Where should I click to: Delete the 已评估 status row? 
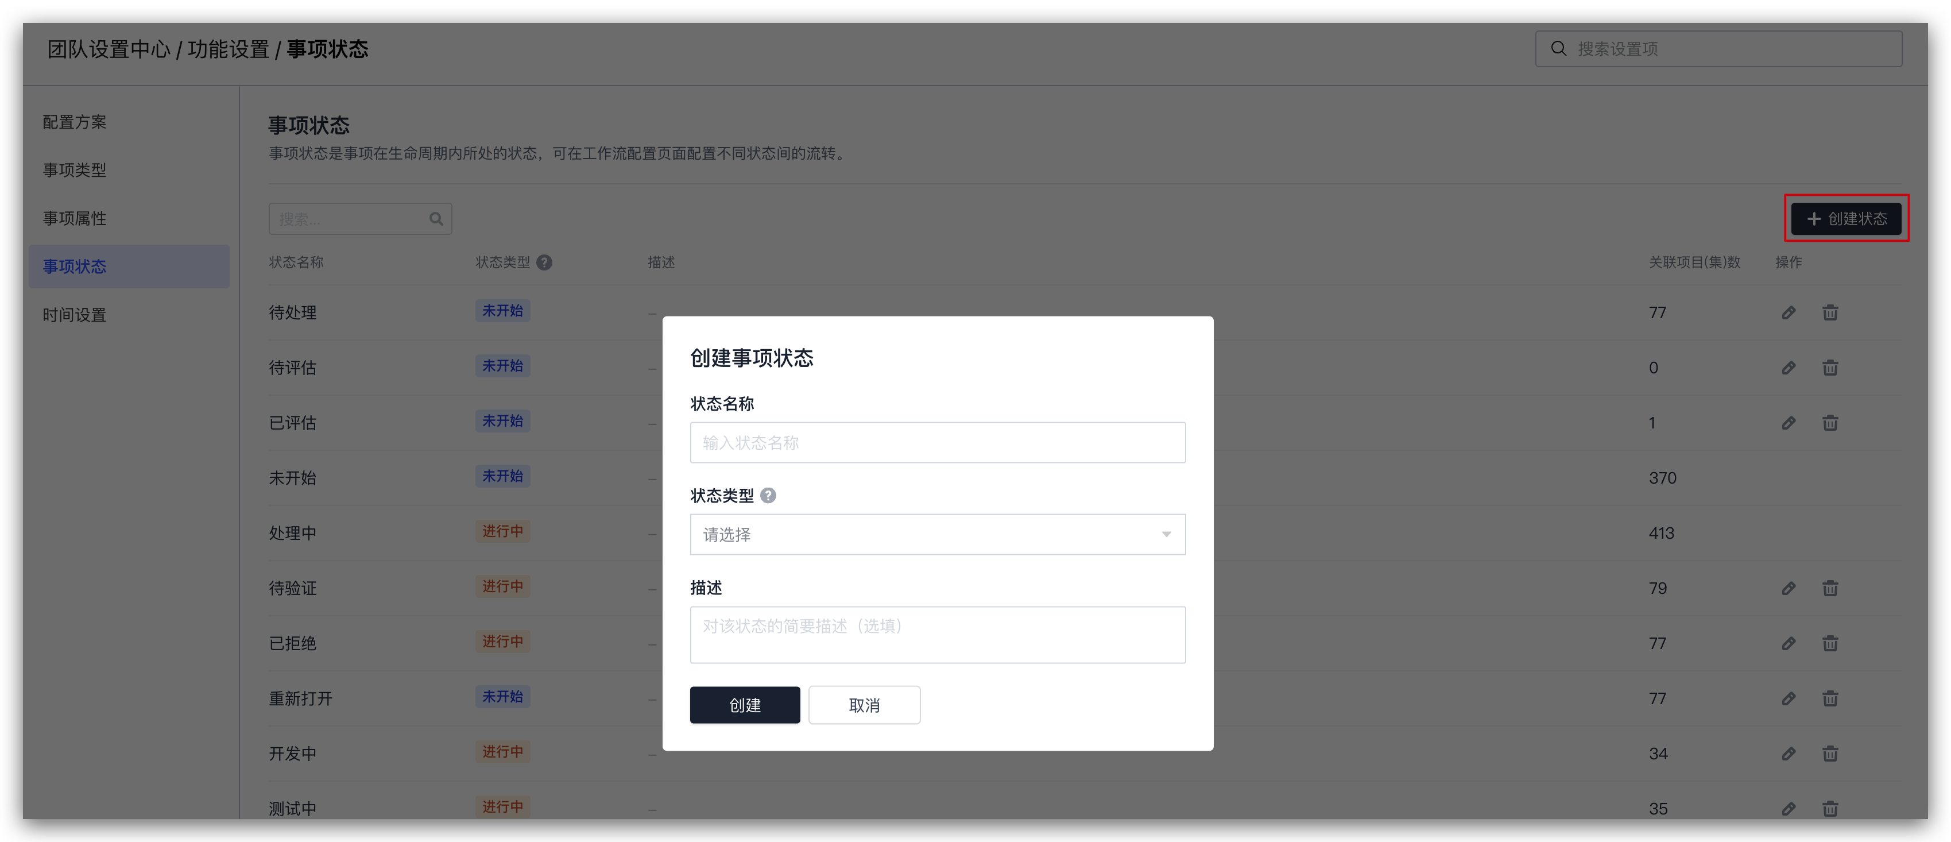click(1830, 423)
